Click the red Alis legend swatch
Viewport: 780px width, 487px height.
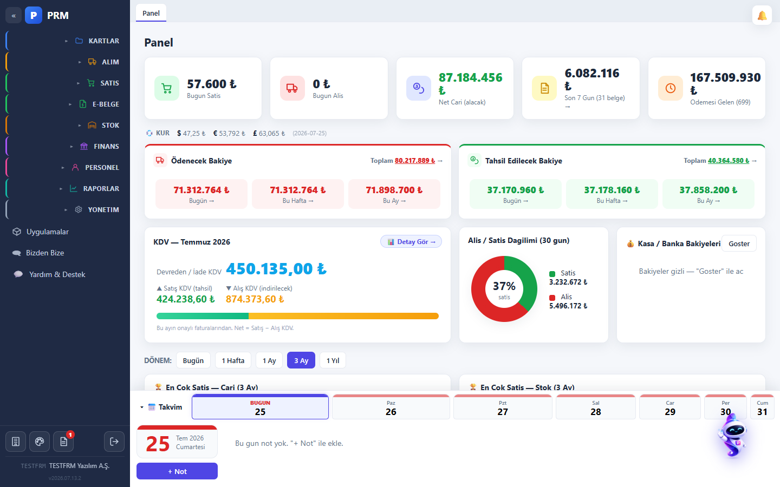552,298
